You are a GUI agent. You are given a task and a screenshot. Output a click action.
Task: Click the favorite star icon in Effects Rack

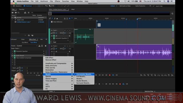[45, 46]
